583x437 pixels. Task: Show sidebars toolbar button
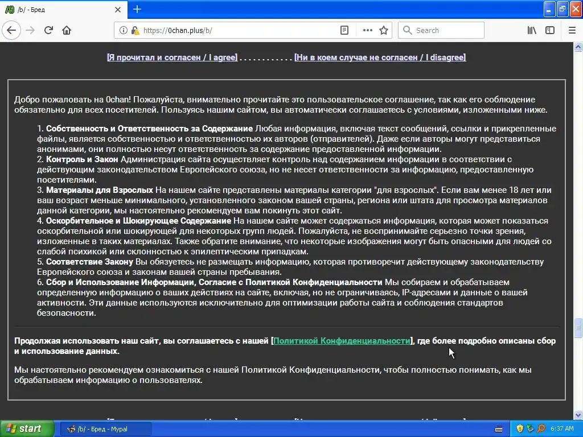[550, 30]
